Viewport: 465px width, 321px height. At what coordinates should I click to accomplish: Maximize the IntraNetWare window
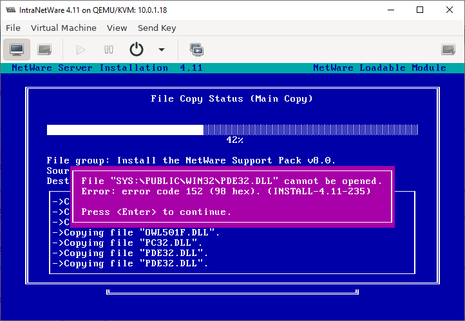pos(420,10)
